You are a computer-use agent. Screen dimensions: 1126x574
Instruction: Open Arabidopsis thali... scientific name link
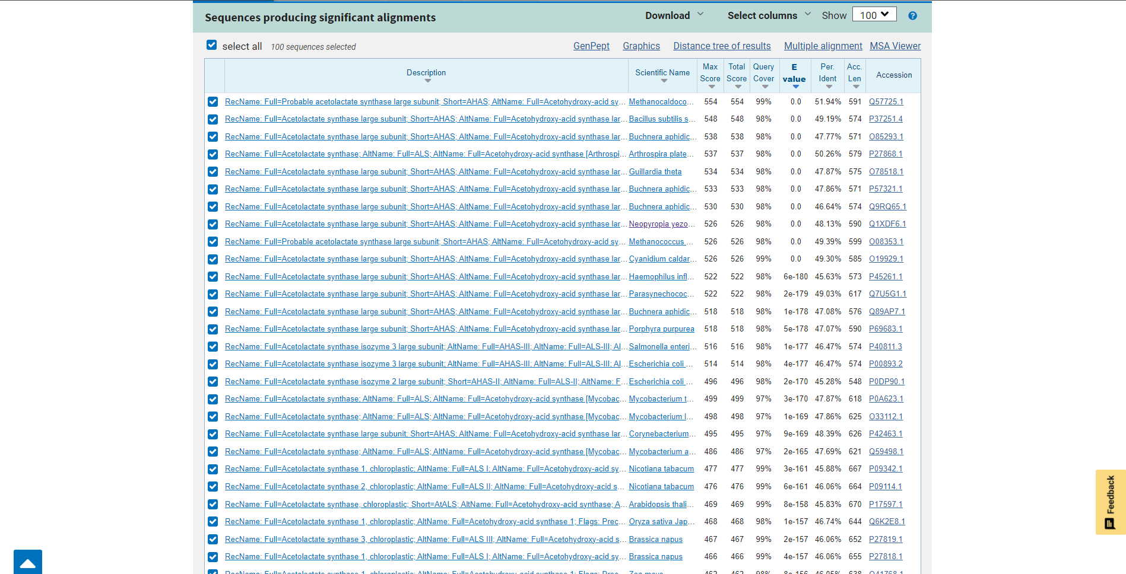661,505
